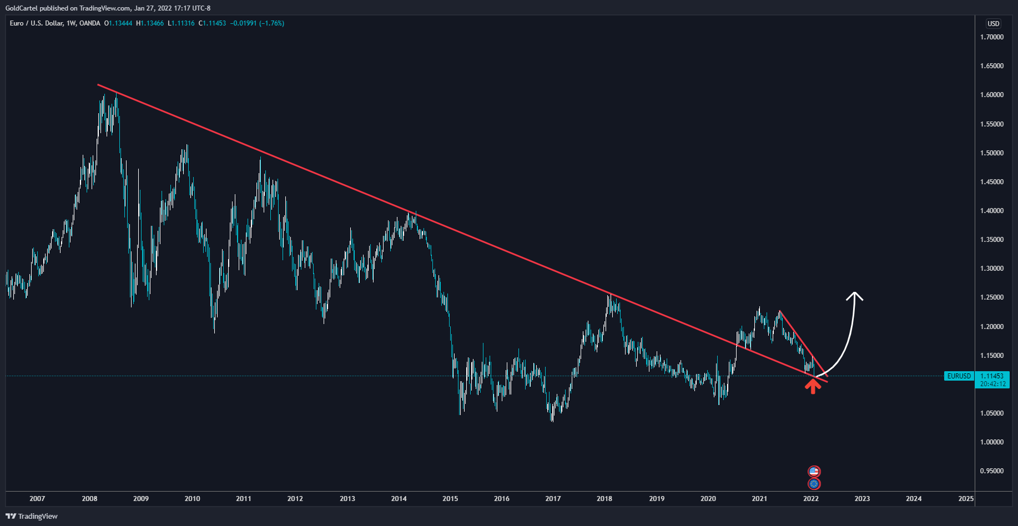
Task: Click the 2018 label on time axis
Action: point(604,498)
